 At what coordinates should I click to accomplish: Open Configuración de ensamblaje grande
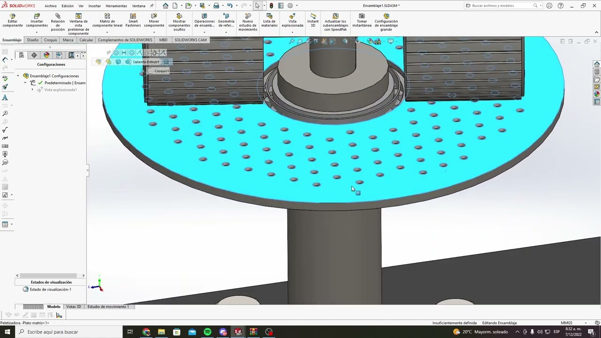pyautogui.click(x=386, y=23)
